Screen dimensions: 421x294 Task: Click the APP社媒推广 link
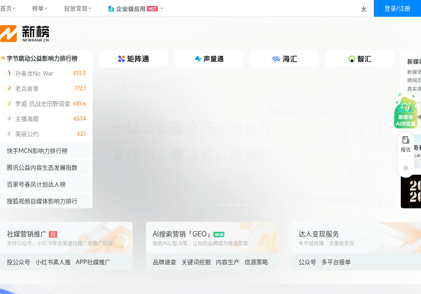93,262
